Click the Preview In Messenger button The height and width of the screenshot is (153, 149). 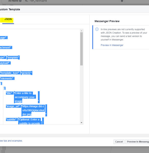pos(137,142)
